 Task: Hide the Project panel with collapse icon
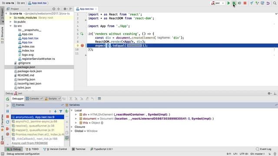71,9
